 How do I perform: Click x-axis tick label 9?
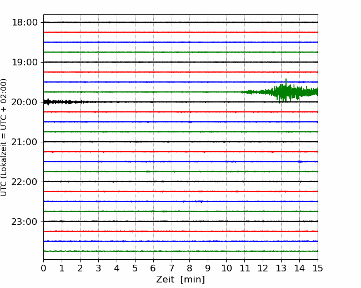pyautogui.click(x=208, y=268)
